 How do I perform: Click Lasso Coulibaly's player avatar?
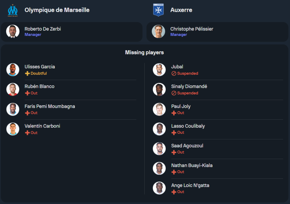(x=159, y=129)
